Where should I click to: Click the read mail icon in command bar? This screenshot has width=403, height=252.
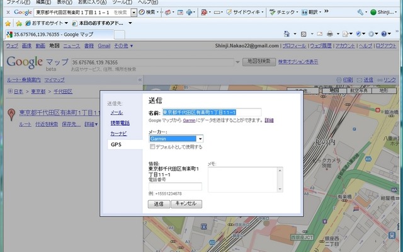[319, 33]
